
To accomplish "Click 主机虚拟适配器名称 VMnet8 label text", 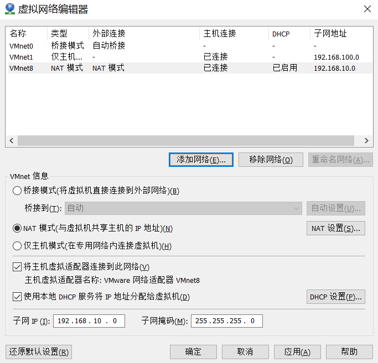I will 112,280.
